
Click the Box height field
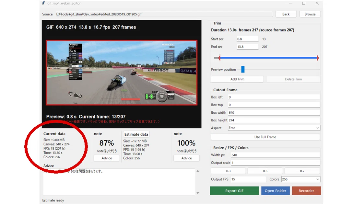coord(274,120)
